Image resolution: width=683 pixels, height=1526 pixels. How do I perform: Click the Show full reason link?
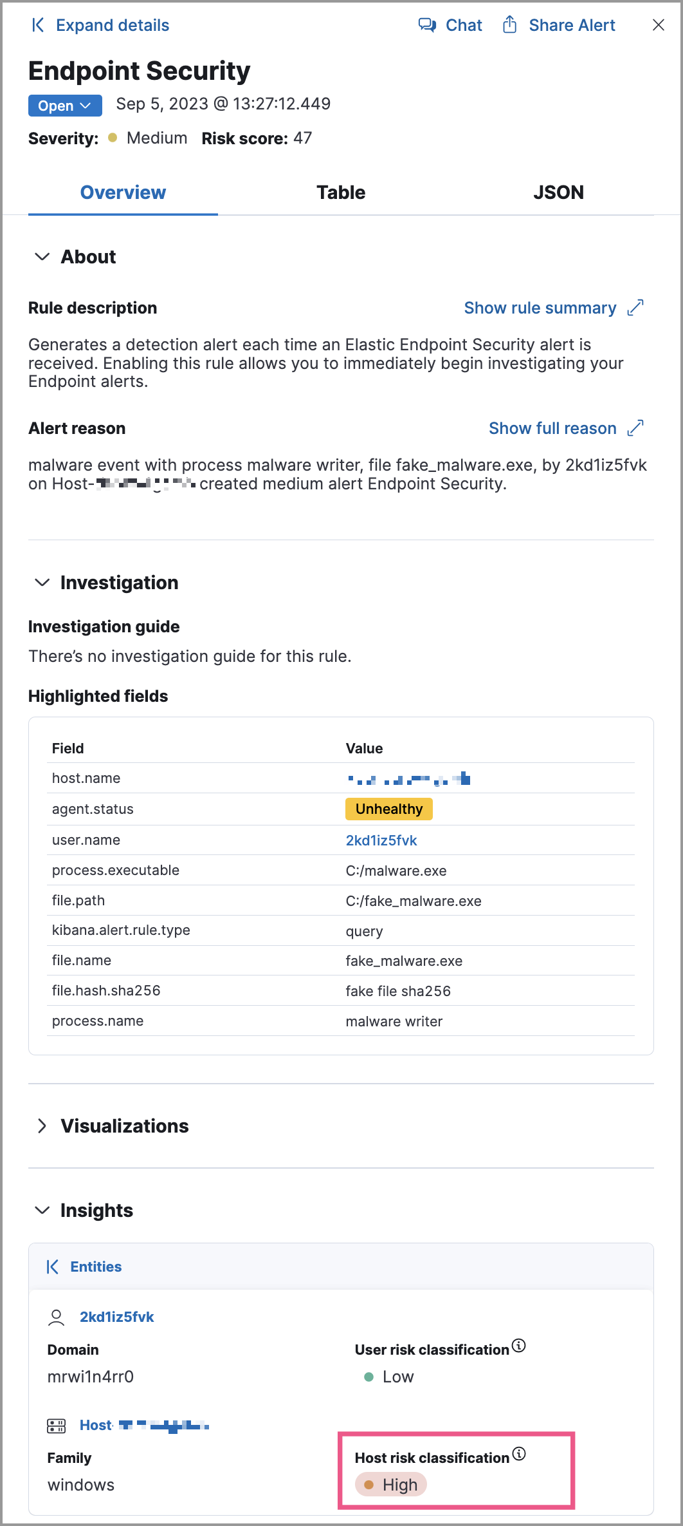click(552, 428)
